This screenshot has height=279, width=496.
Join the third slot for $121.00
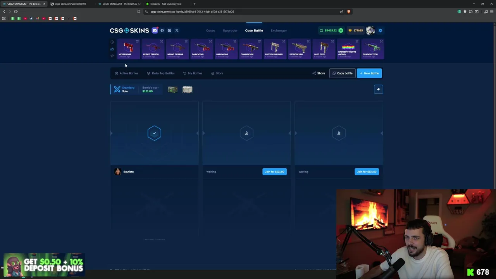tap(367, 172)
